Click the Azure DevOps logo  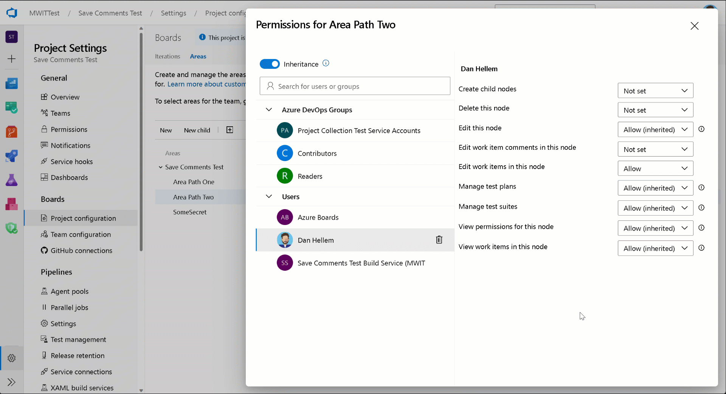pos(12,12)
